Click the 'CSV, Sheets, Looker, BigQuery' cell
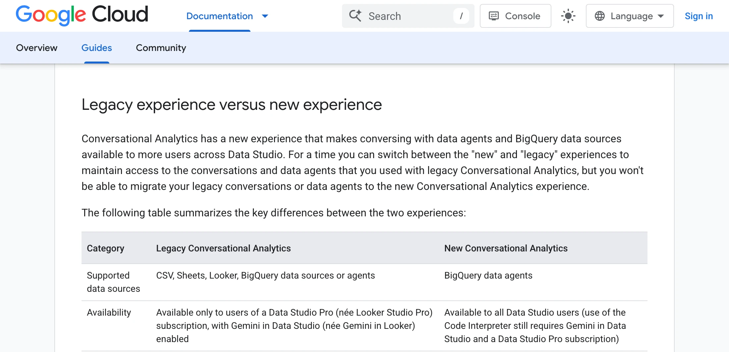729x352 pixels. pos(265,275)
